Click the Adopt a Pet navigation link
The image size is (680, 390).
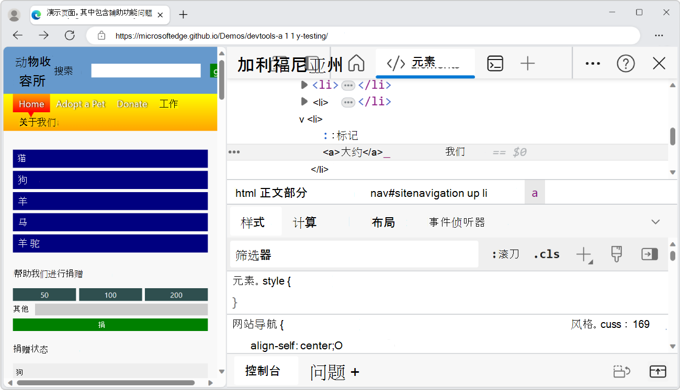[81, 104]
